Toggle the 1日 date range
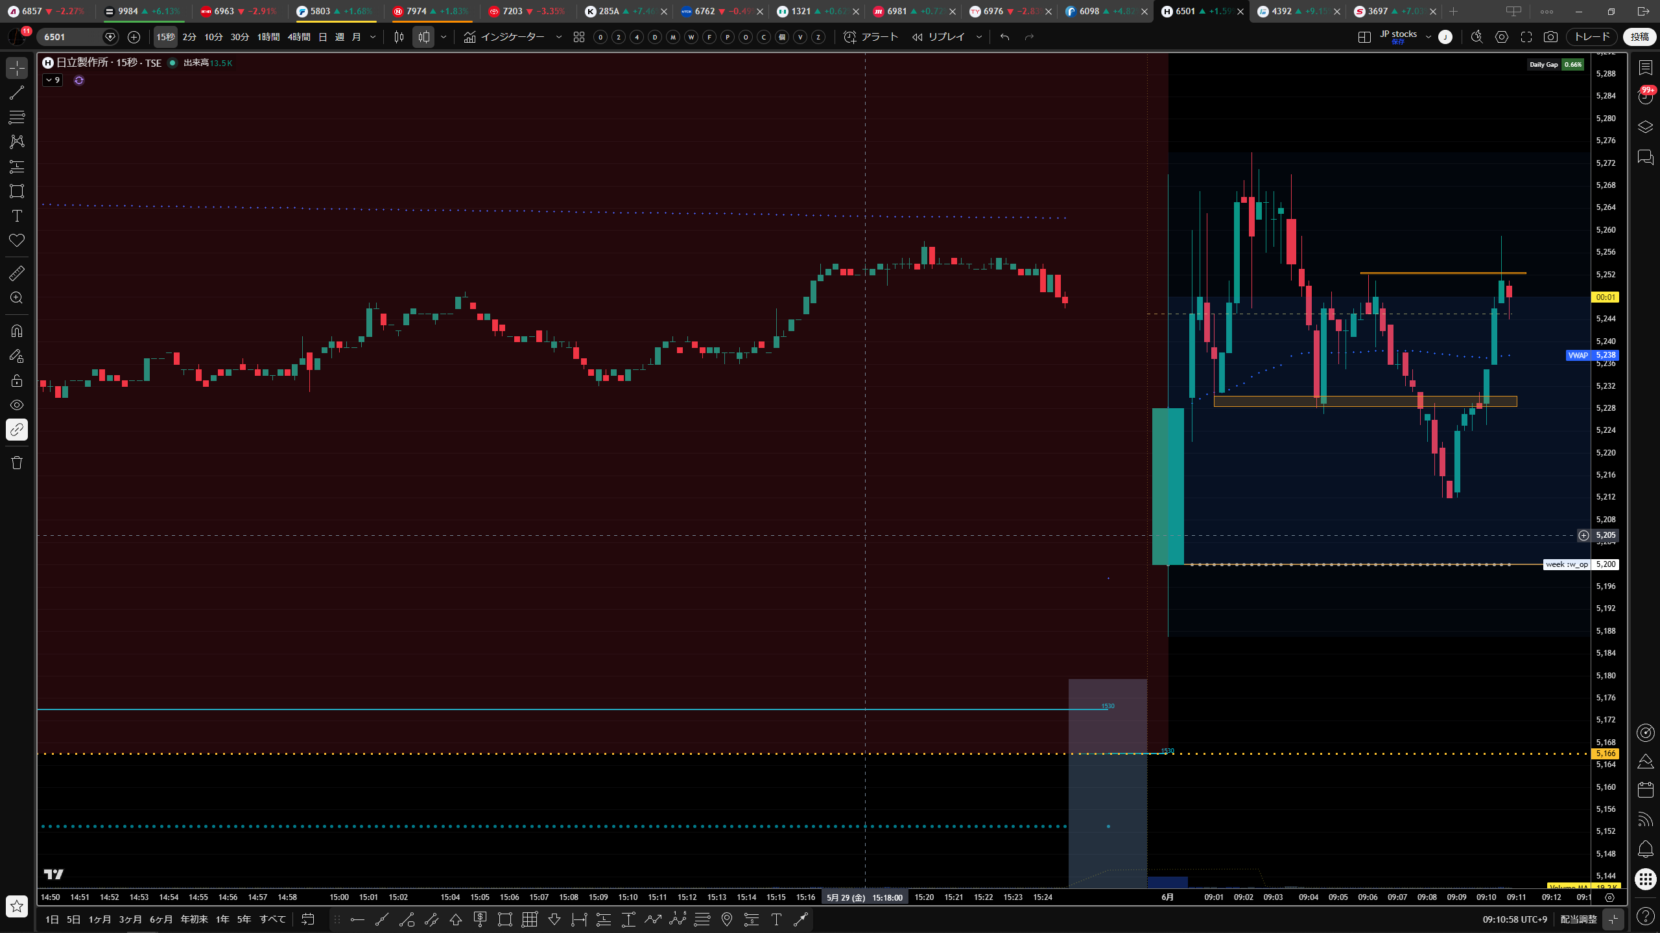 (53, 919)
